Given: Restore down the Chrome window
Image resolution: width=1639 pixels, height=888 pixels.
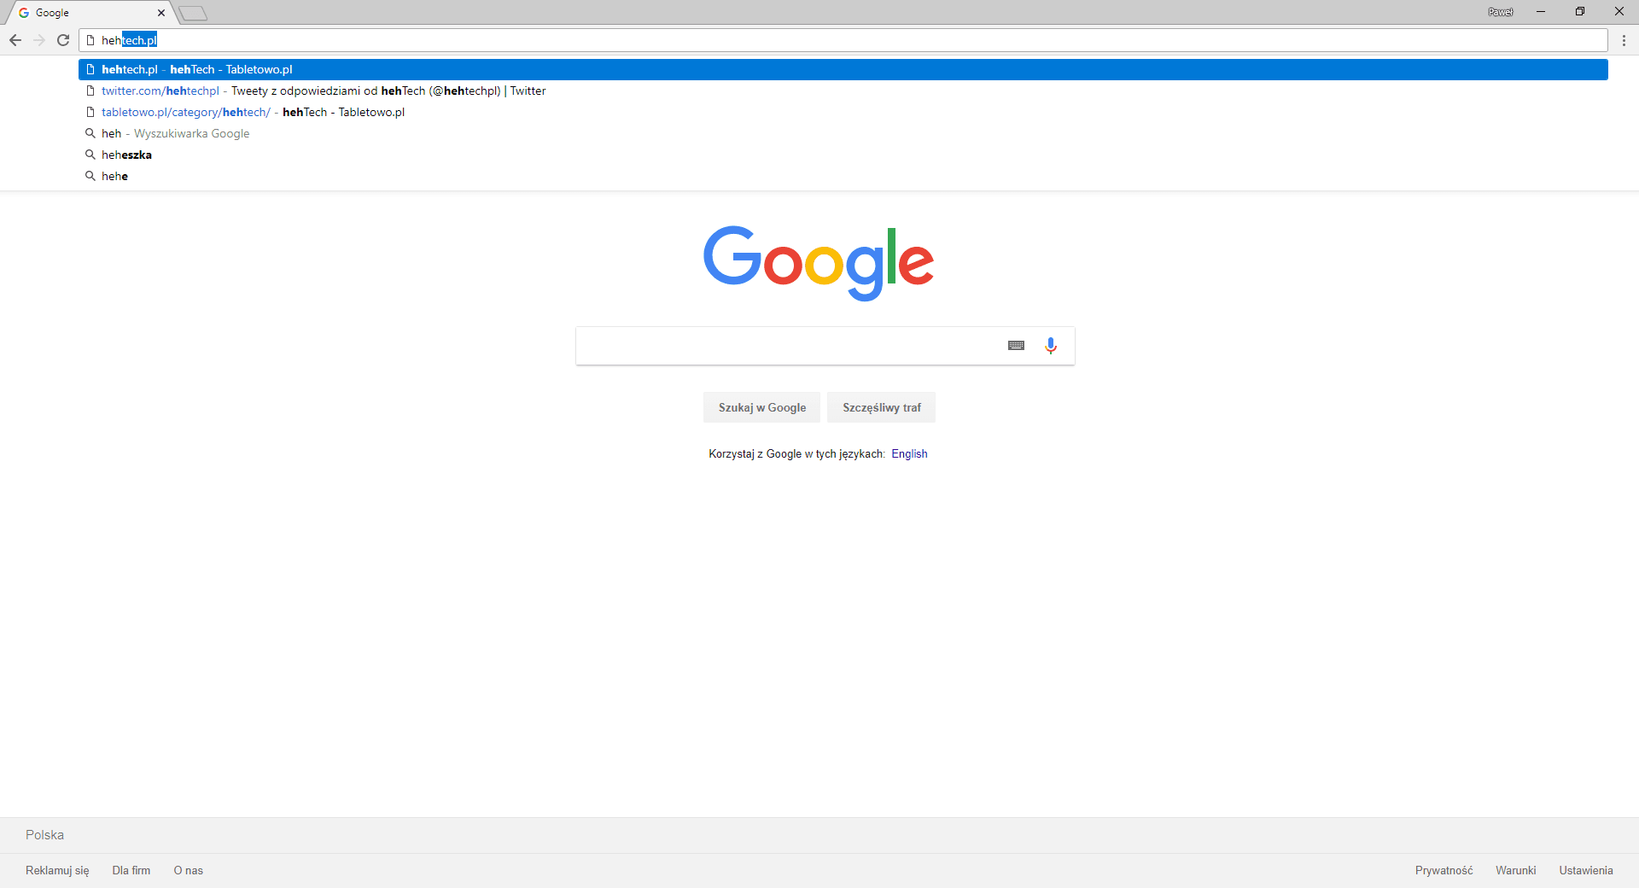Looking at the screenshot, I should tap(1580, 12).
